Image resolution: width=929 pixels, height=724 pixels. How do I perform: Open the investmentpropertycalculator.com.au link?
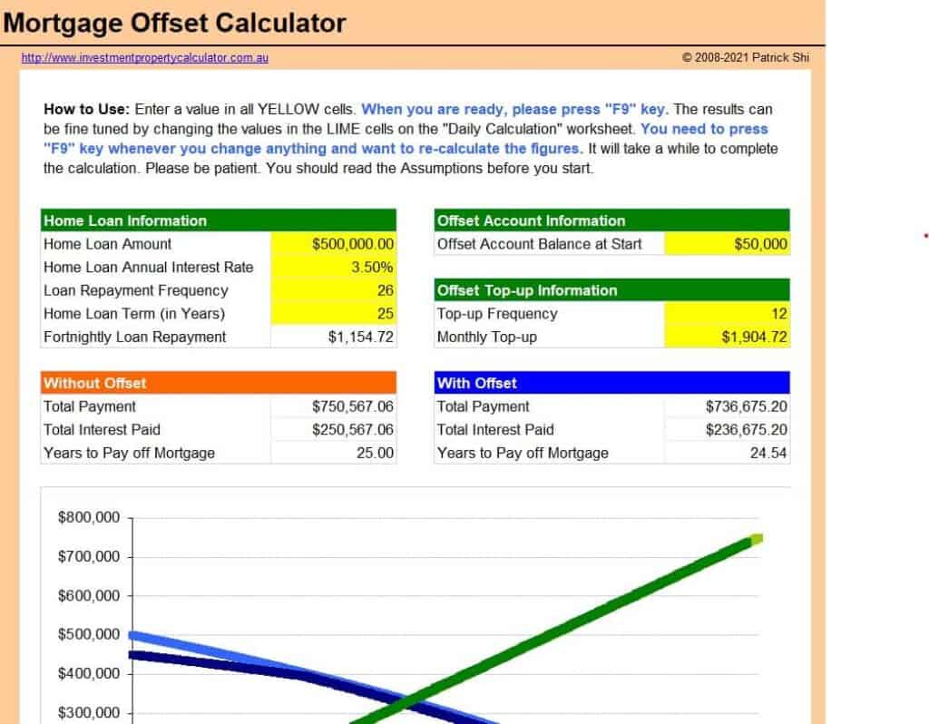[144, 58]
